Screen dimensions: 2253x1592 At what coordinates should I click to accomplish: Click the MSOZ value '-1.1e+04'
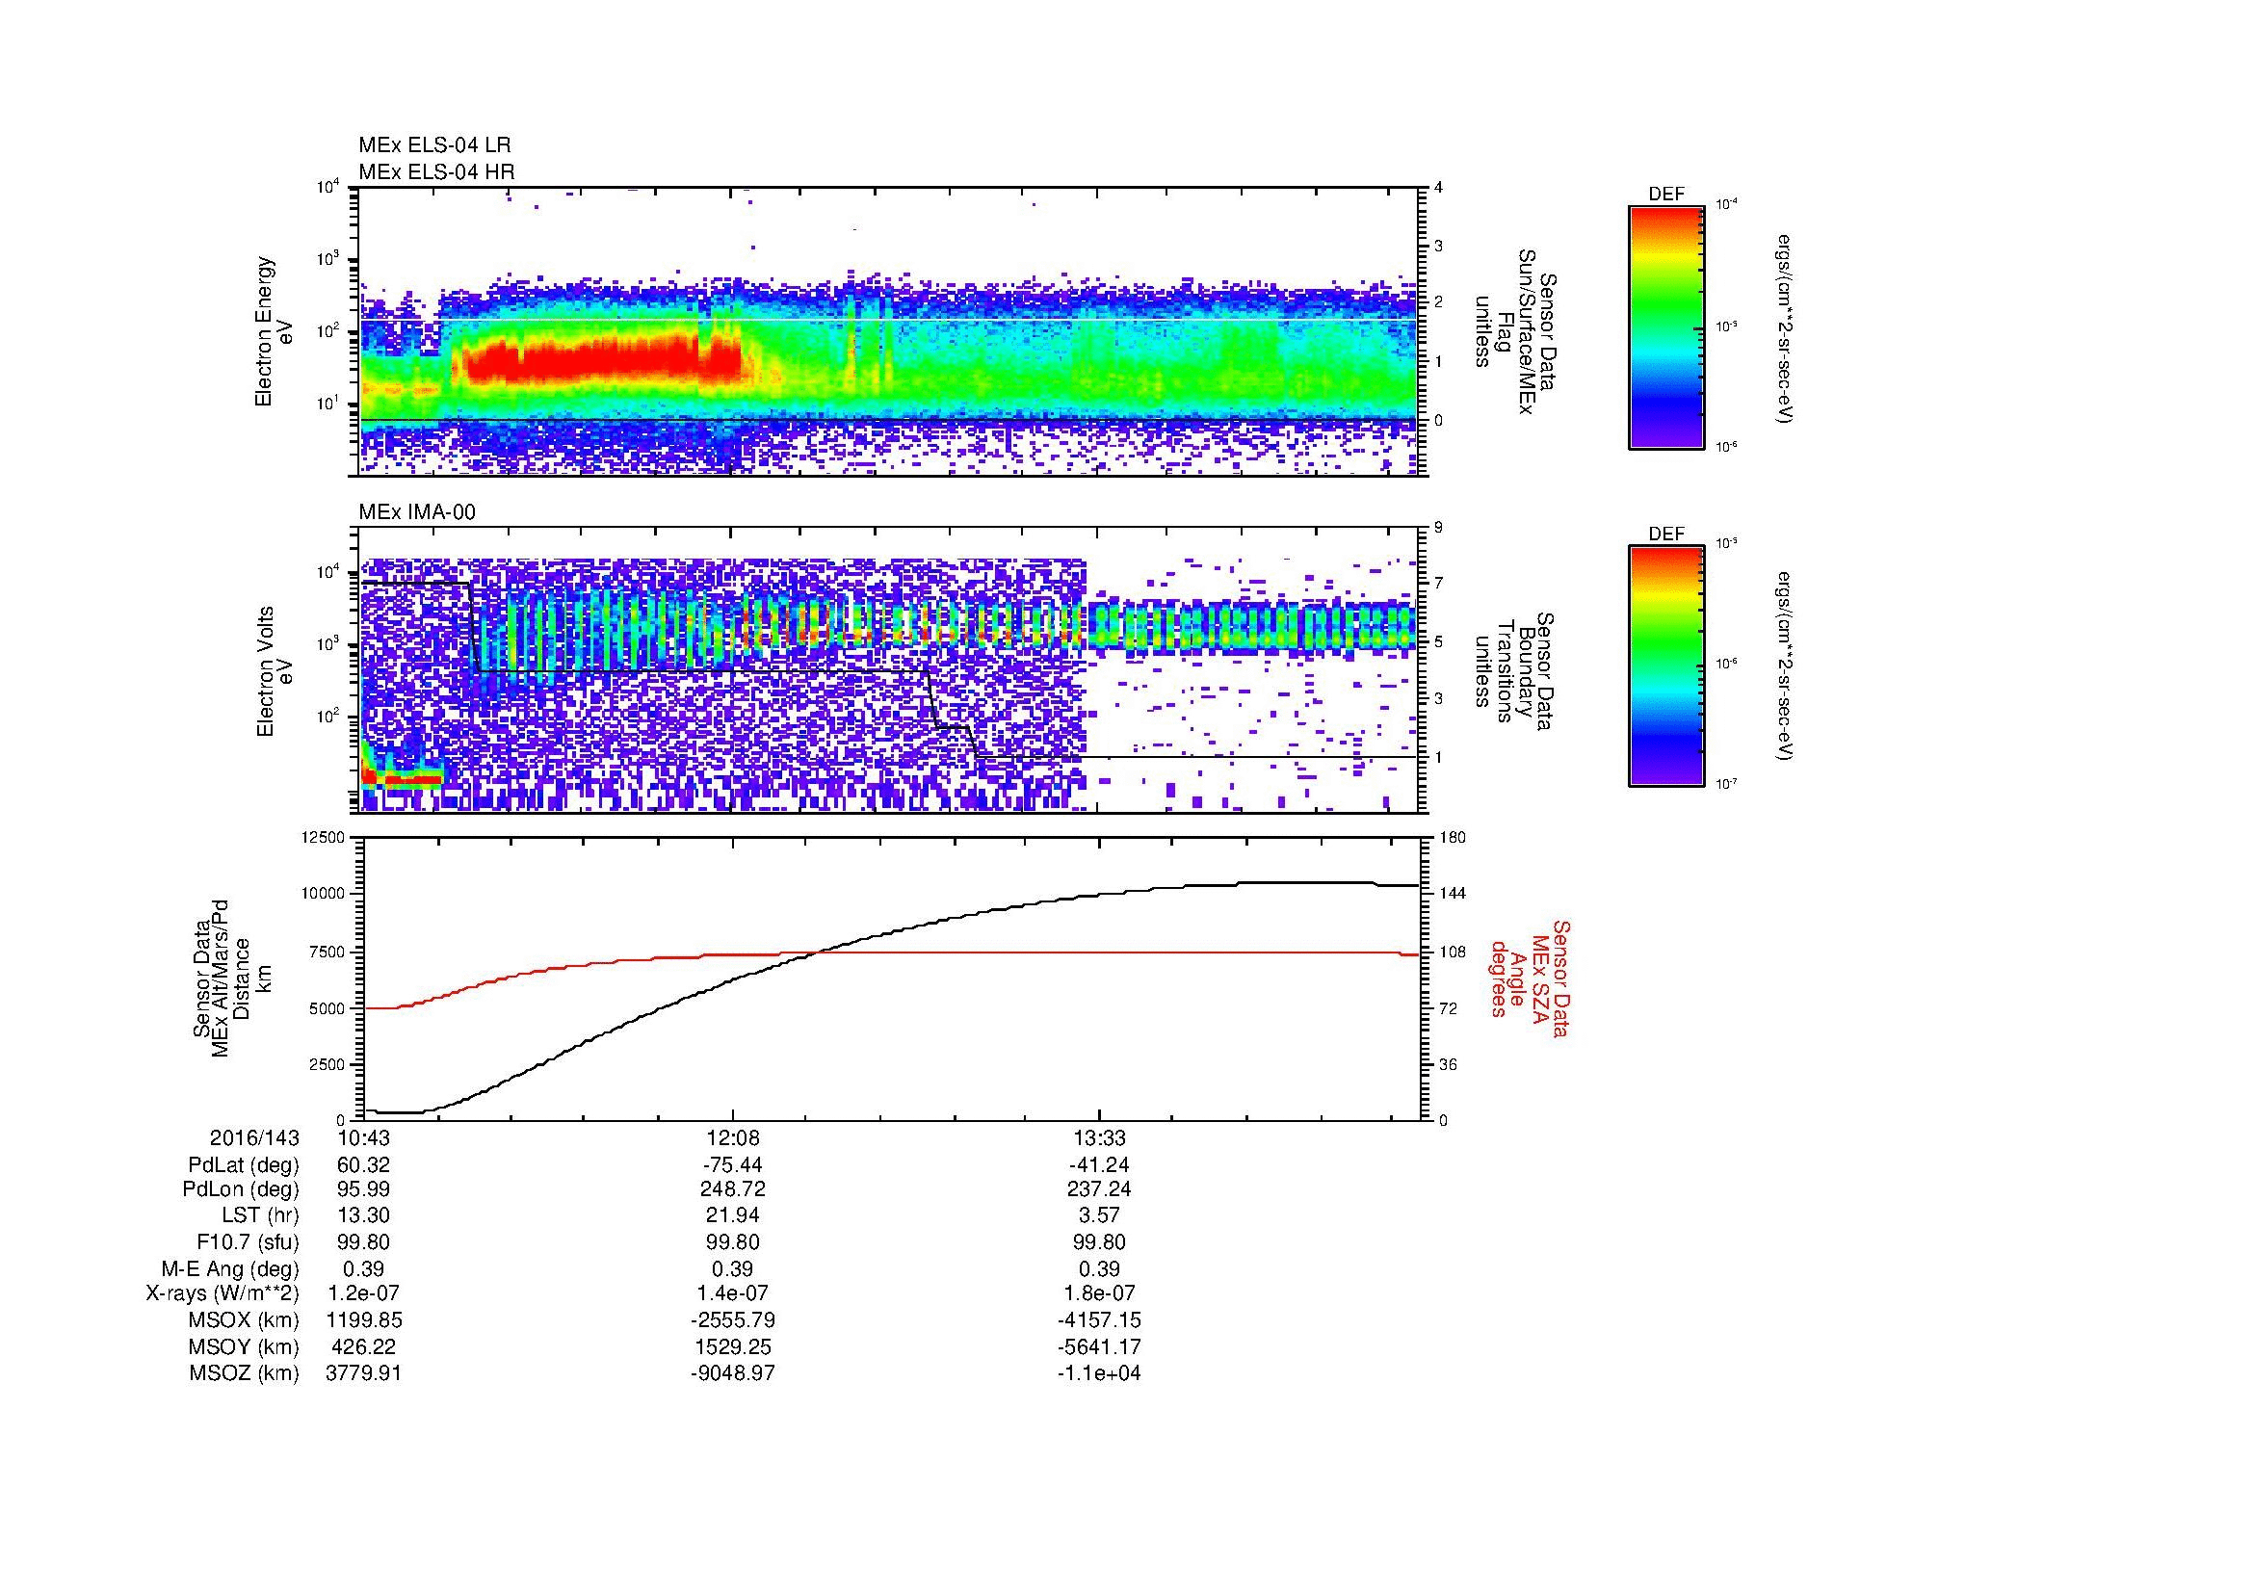pos(1099,1373)
